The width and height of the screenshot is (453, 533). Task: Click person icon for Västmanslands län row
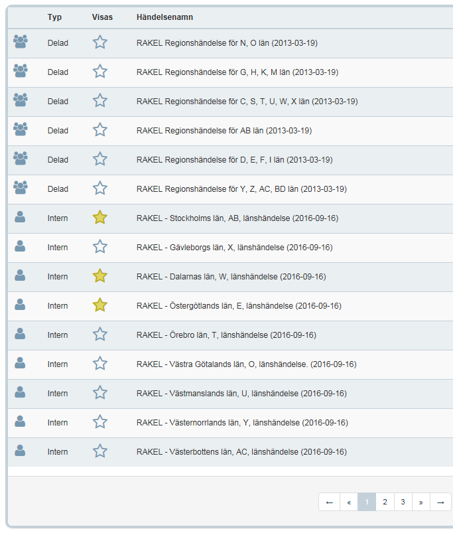tap(20, 392)
